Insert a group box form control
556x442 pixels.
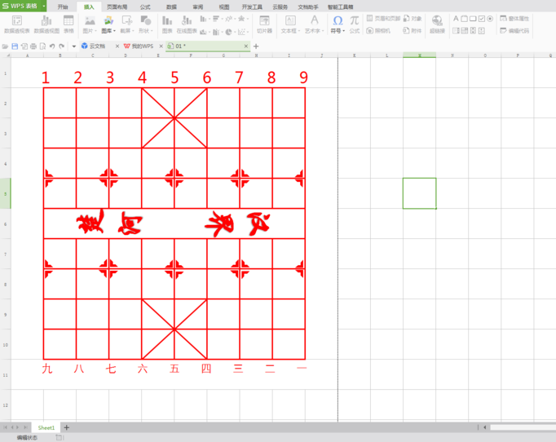pyautogui.click(x=464, y=19)
